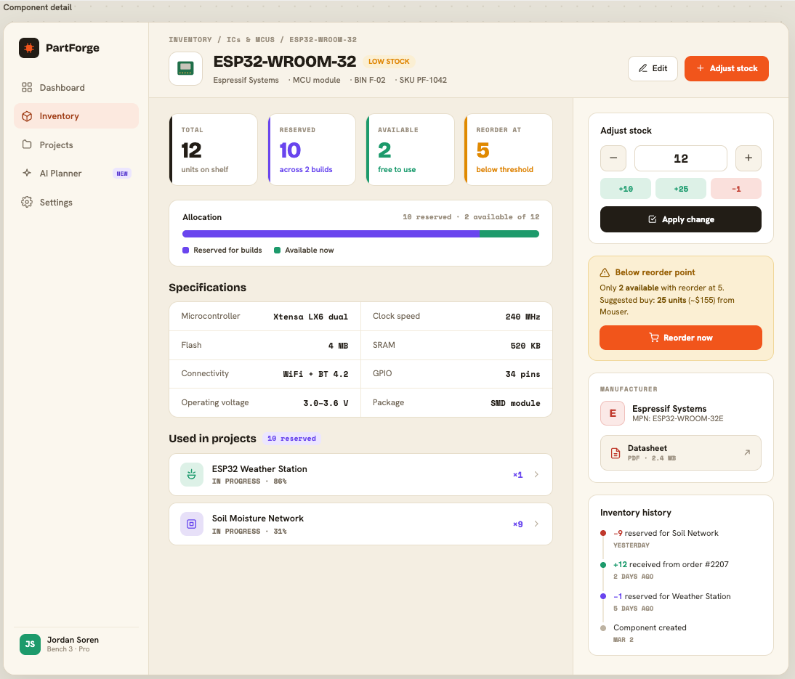
Task: Open the ESP32 Weather Station project
Action: (x=360, y=474)
